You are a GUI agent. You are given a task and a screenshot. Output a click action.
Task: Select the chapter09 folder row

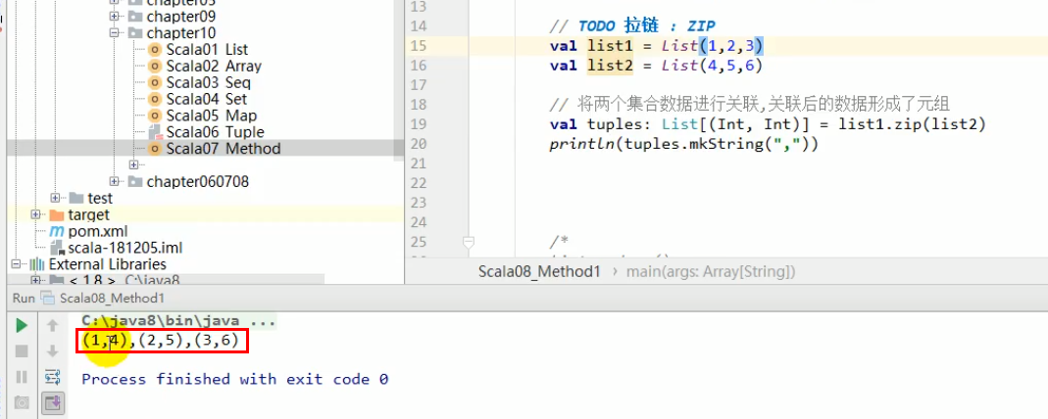[x=181, y=16]
